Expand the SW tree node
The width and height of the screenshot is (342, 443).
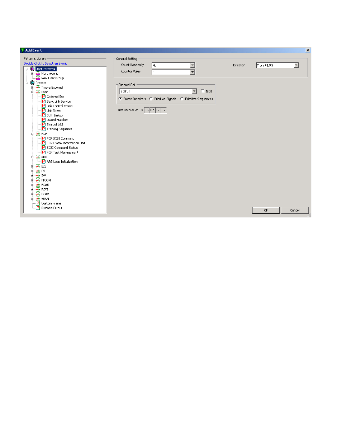pyautogui.click(x=32, y=176)
